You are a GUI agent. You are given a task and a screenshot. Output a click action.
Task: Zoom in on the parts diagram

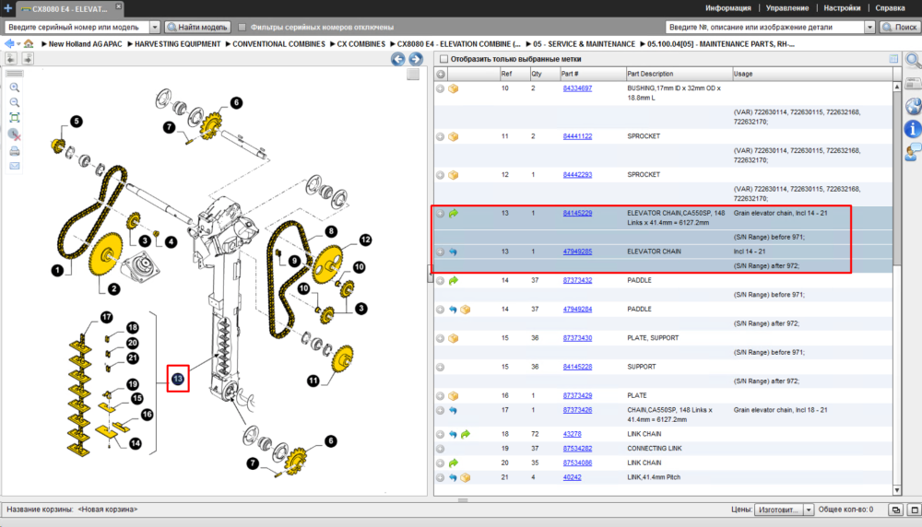(x=15, y=88)
